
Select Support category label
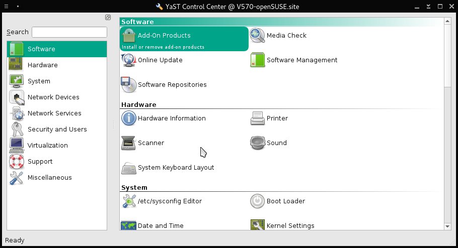click(40, 162)
